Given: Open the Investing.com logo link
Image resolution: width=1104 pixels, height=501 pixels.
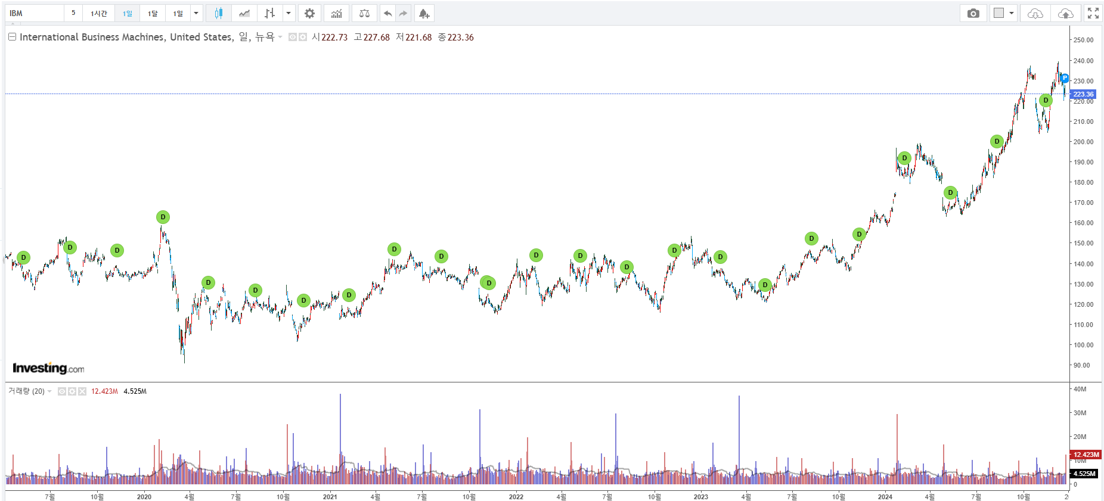Looking at the screenshot, I should tap(48, 368).
